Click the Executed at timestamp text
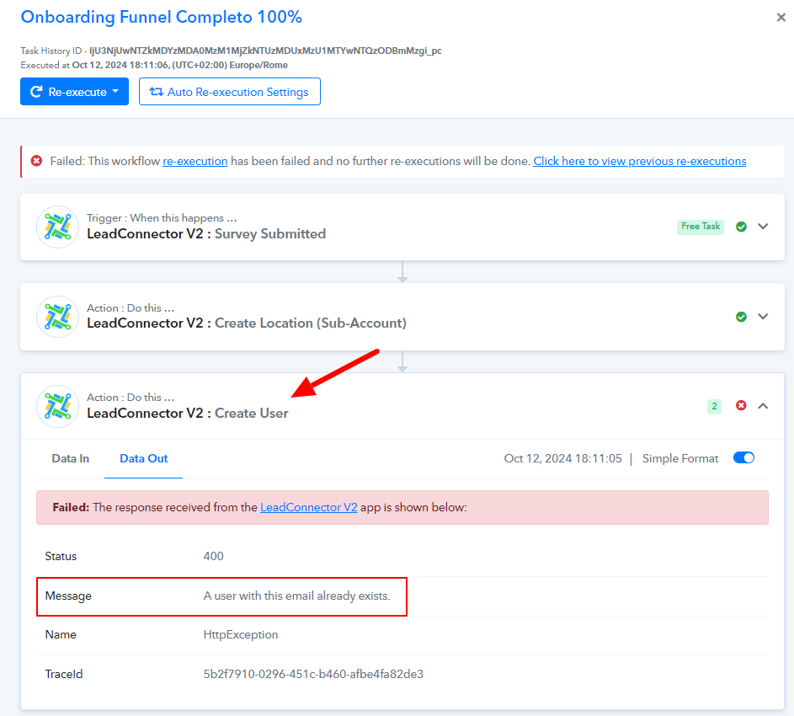The height and width of the screenshot is (716, 794). (154, 65)
